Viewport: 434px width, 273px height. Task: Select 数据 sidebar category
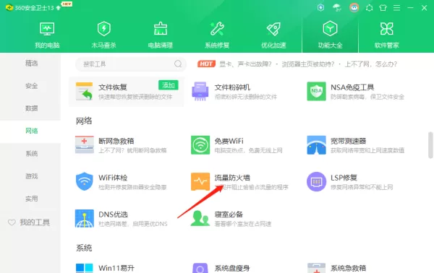click(31, 108)
